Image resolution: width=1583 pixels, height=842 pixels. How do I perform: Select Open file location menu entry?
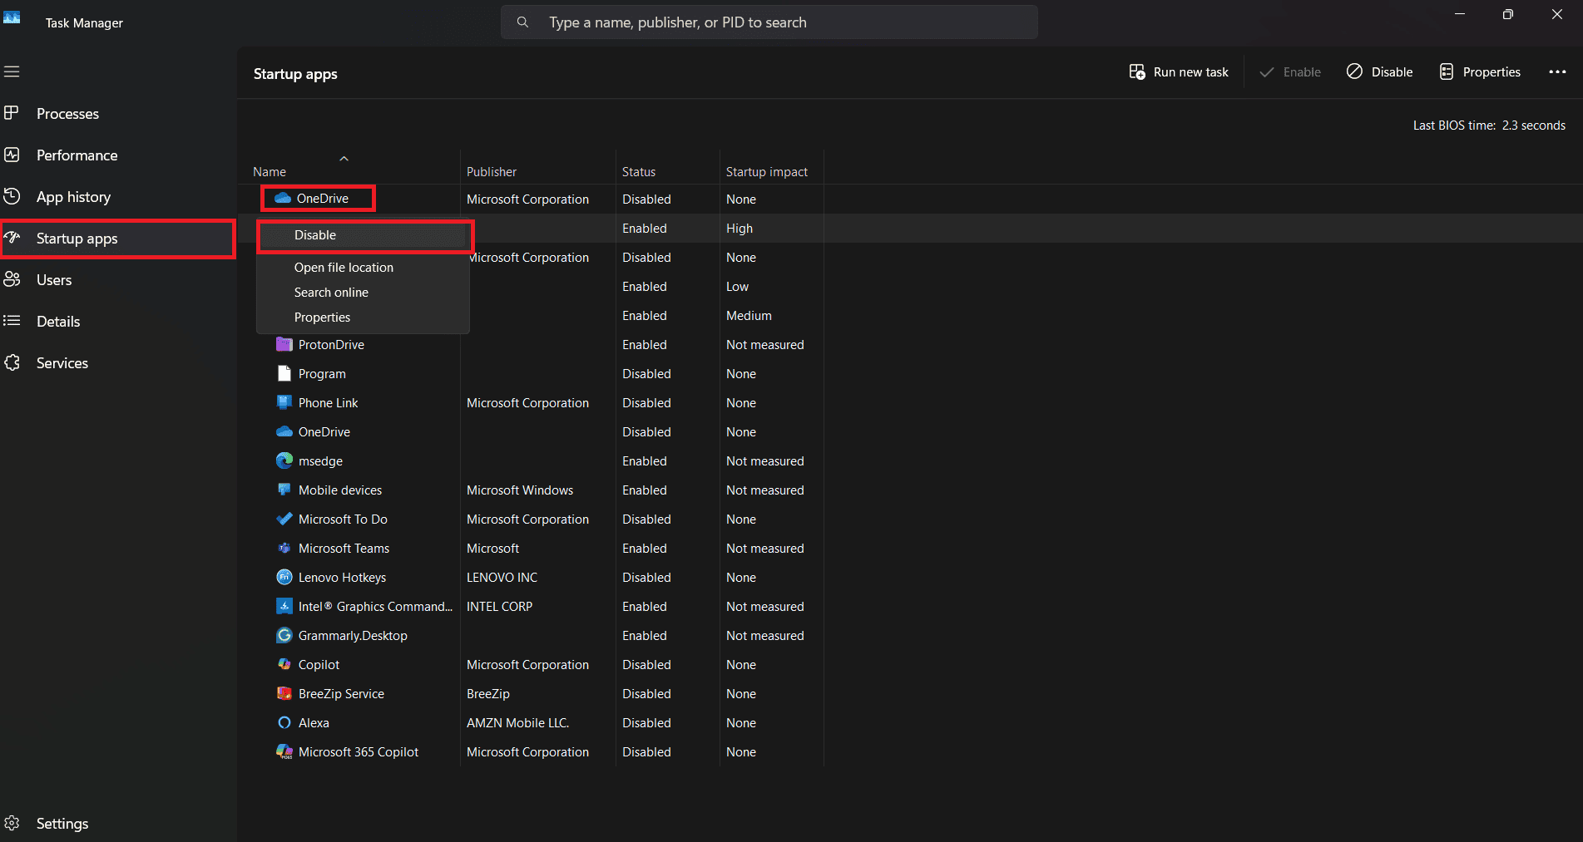[x=344, y=268]
